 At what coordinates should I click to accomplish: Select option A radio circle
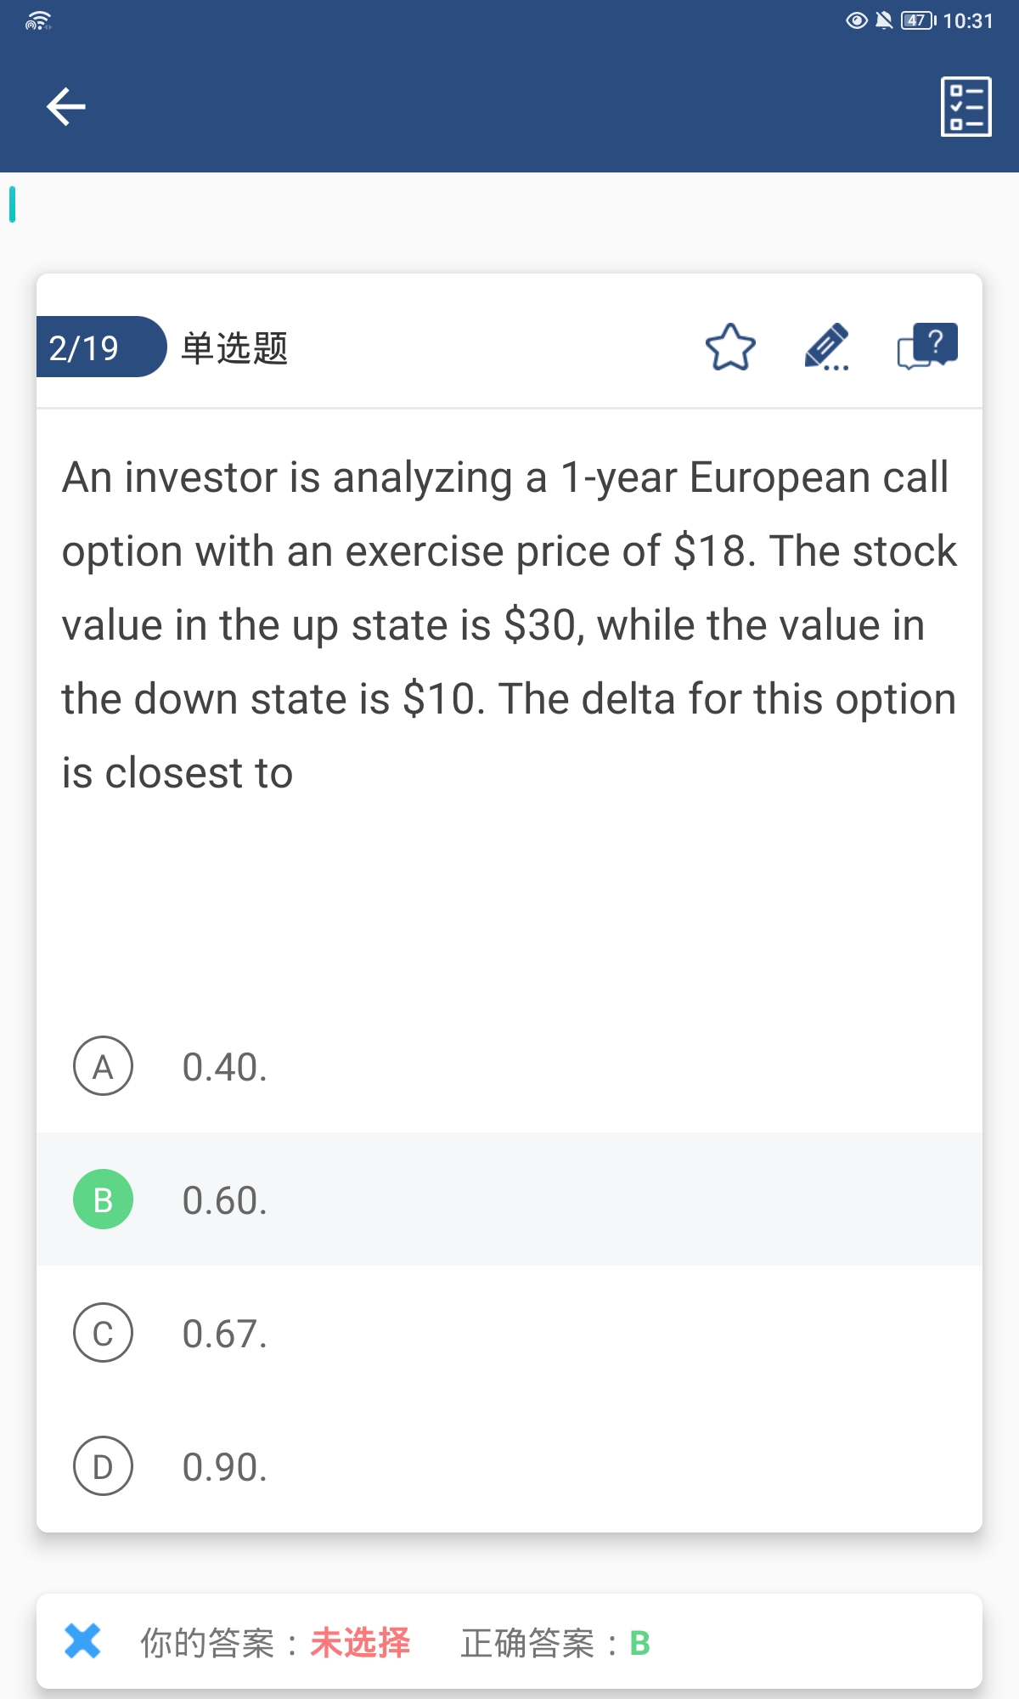point(103,1066)
